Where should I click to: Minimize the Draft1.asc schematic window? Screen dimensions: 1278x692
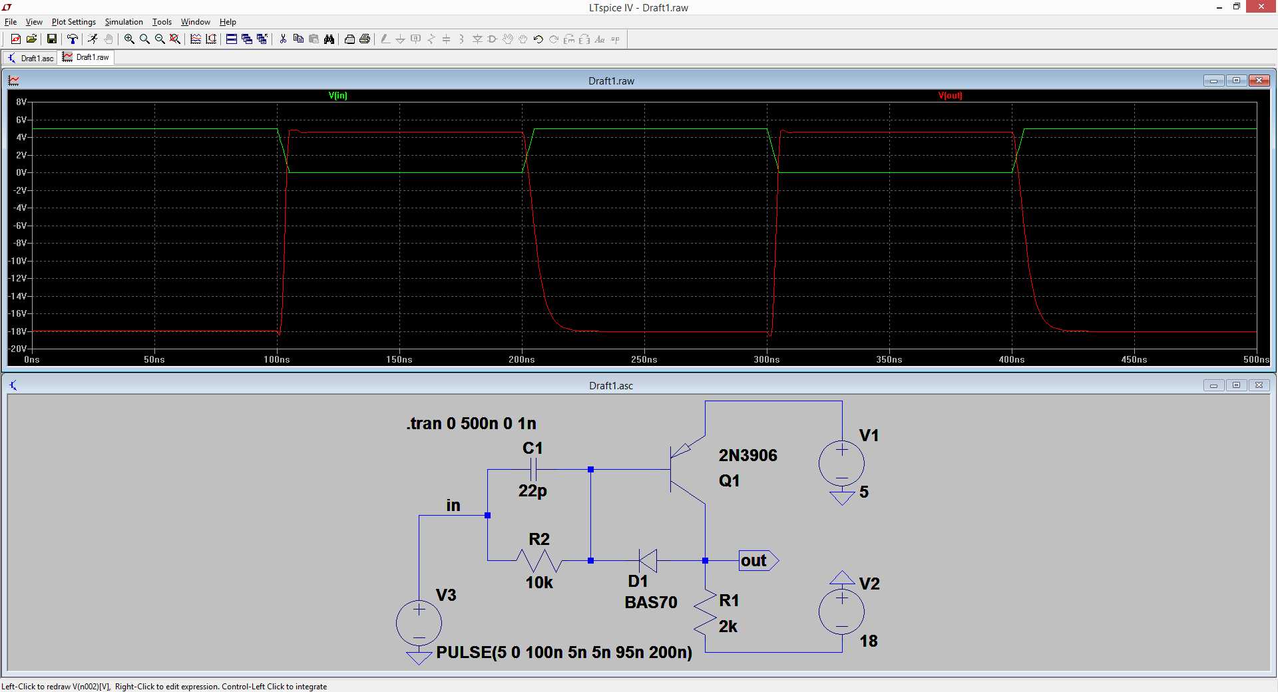tap(1213, 385)
